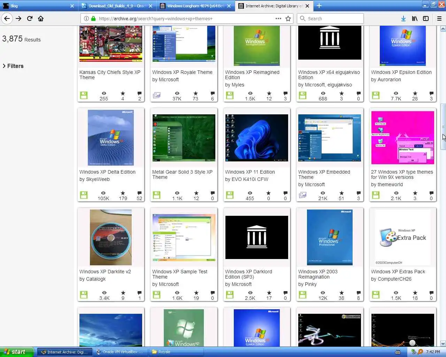Open the Windows XP Delta Edition title link
The image size is (446, 357).
coord(107,172)
